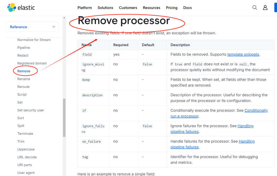The width and height of the screenshot is (277, 176).
Task: Open the Docs link in header
Action: (x=187, y=8)
